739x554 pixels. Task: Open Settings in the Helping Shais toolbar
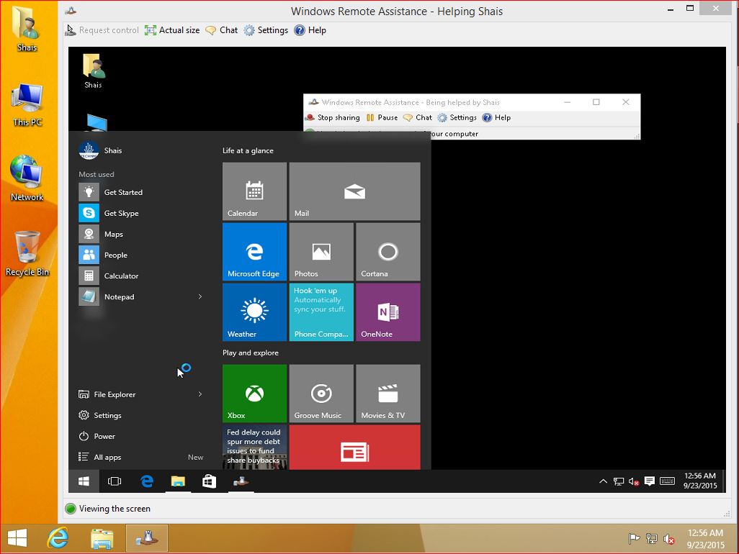(266, 30)
